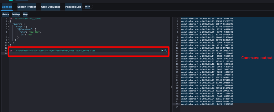Open the Grok Debugger tab
The width and height of the screenshot is (274, 112).
tap(51, 7)
